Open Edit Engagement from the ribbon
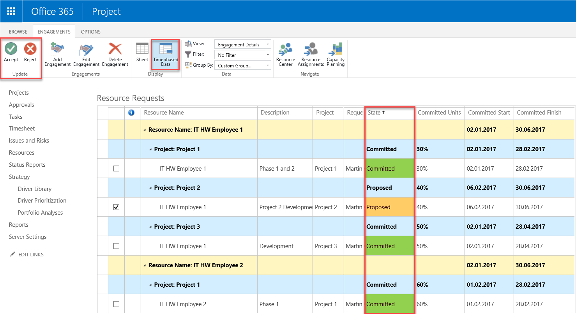 click(86, 49)
